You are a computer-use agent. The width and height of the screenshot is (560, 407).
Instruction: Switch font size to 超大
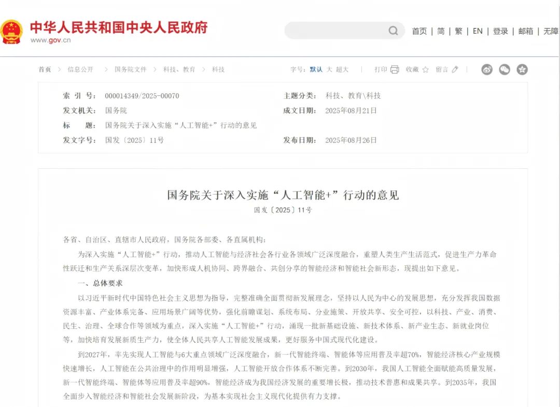(342, 69)
